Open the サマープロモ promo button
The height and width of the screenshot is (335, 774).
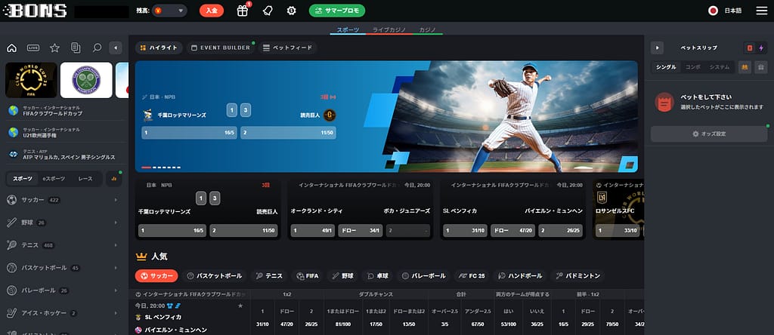337,11
